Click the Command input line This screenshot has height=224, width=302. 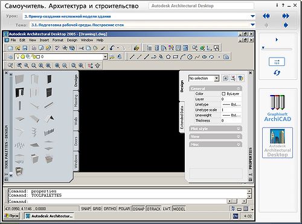(x=117, y=202)
